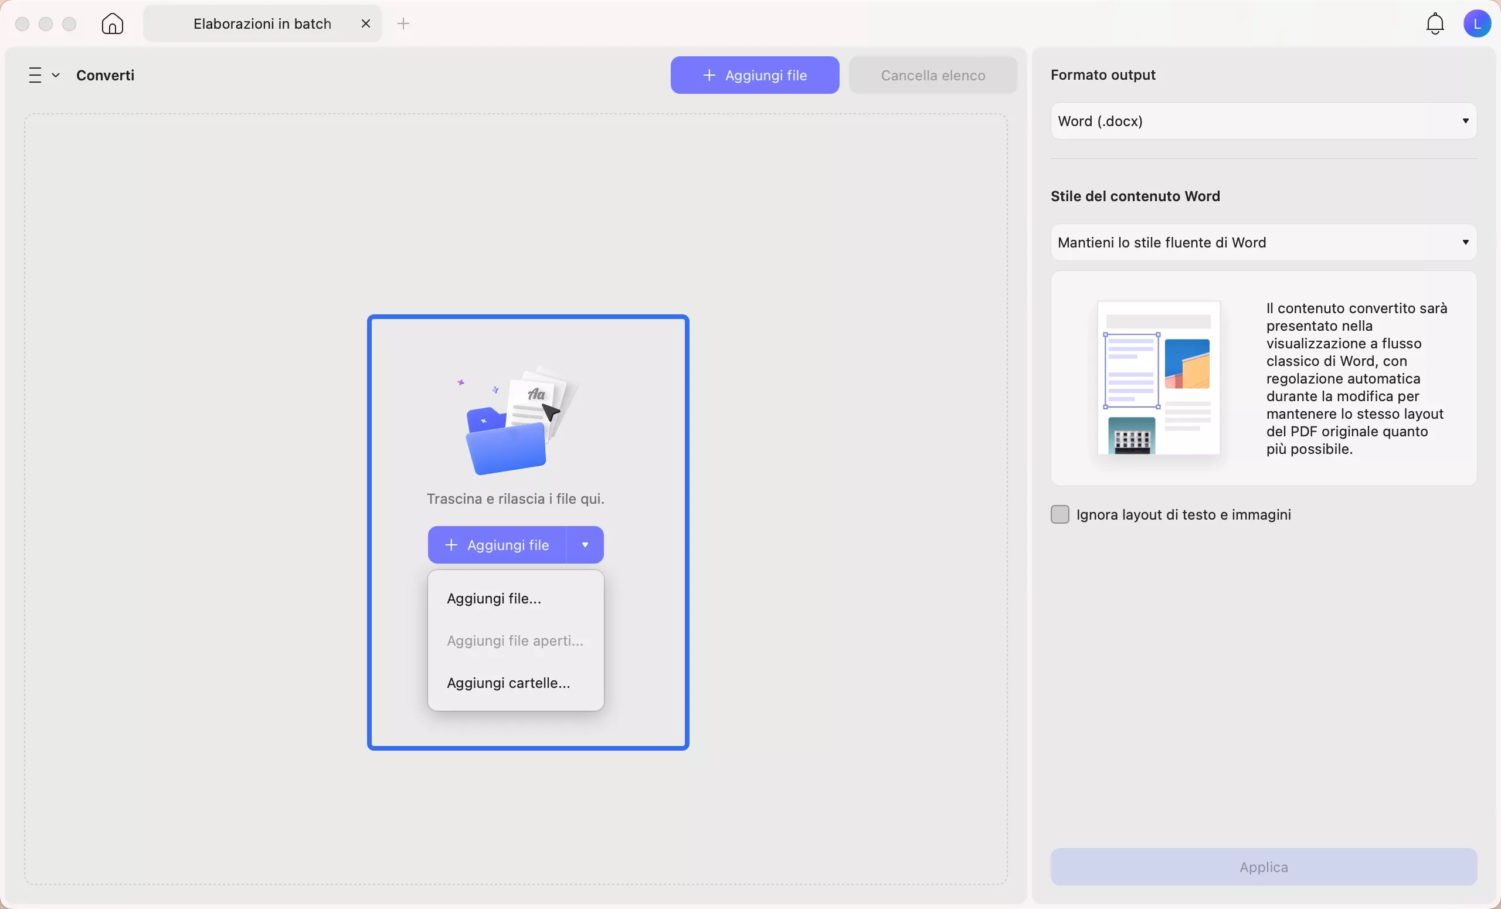Expand the chevron next to the Converti menu
Image resolution: width=1501 pixels, height=909 pixels.
tap(57, 75)
